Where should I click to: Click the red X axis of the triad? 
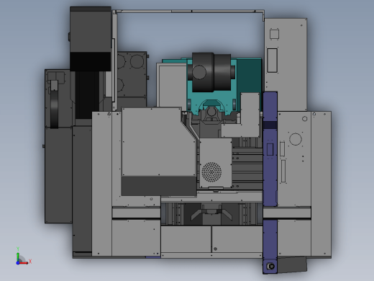click(24, 263)
